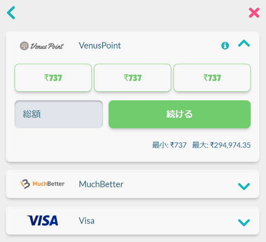Image resolution: width=266 pixels, height=242 pixels.
Task: Select the rightmost ₹737 preset amount
Action: click(x=212, y=78)
